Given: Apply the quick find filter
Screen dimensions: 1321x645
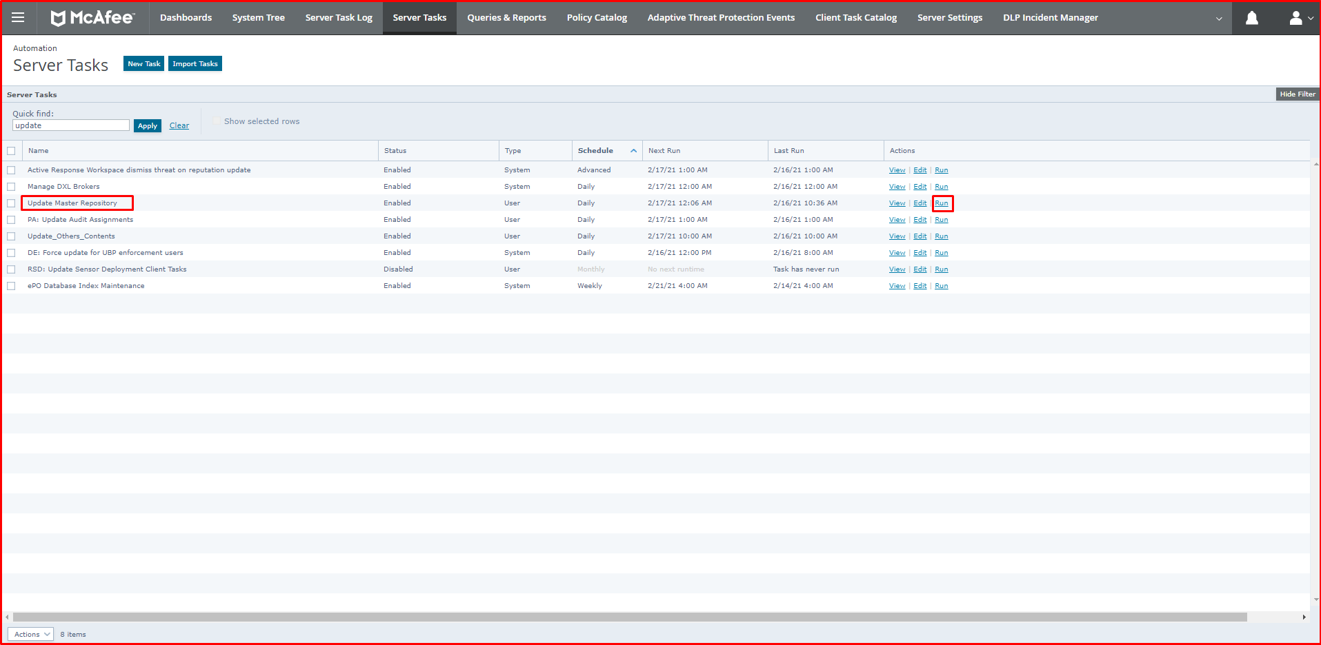Looking at the screenshot, I should (x=148, y=125).
